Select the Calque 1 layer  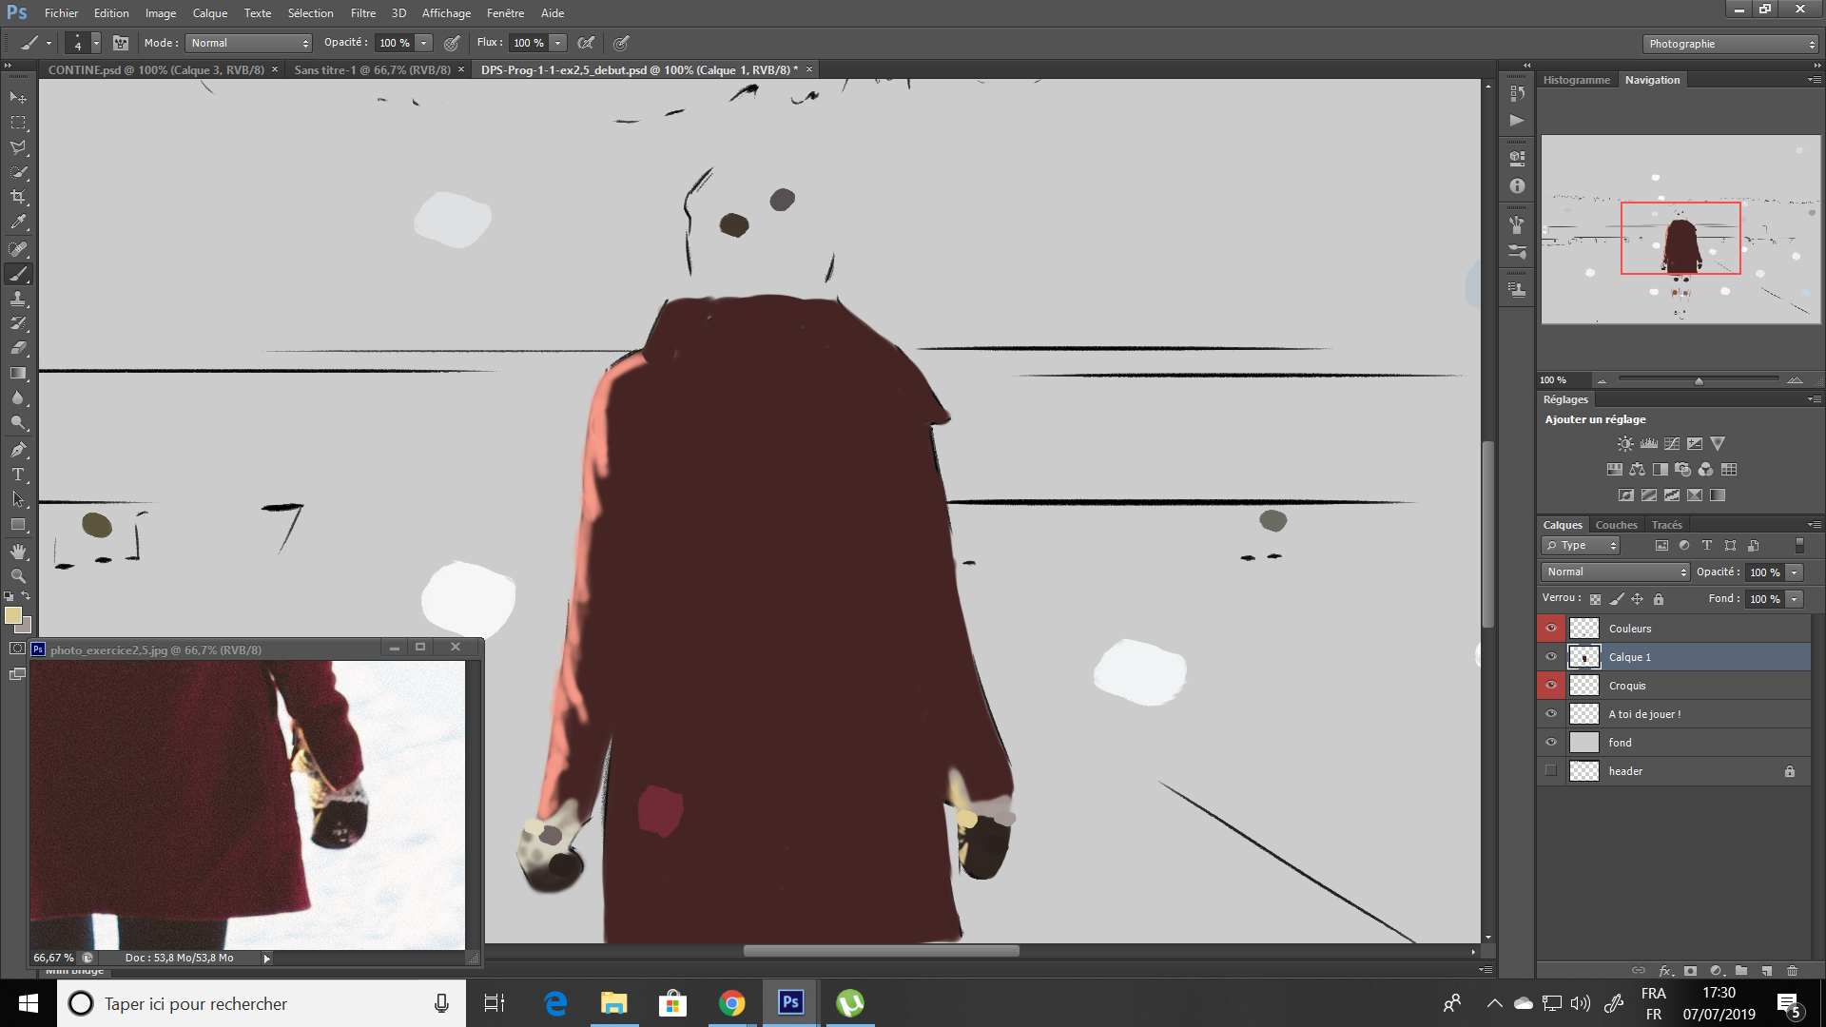coord(1629,656)
